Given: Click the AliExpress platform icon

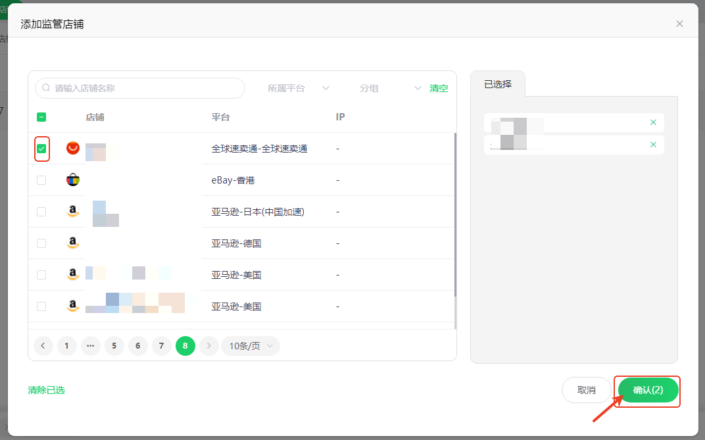Looking at the screenshot, I should click(x=73, y=148).
